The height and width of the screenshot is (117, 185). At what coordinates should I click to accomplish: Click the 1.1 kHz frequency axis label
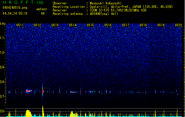(x=3, y=38)
